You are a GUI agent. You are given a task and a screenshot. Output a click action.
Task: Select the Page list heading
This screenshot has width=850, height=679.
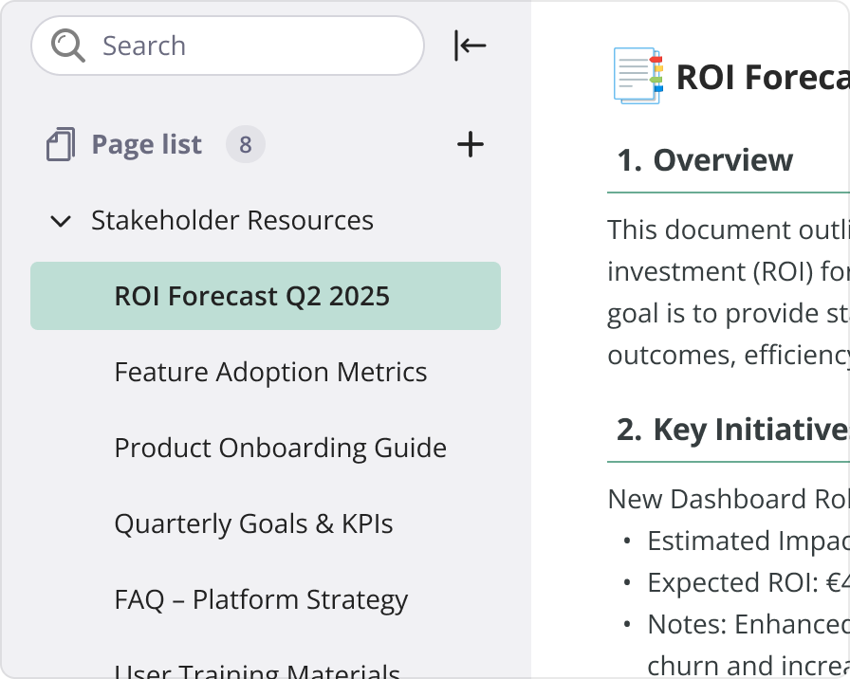coord(146,145)
